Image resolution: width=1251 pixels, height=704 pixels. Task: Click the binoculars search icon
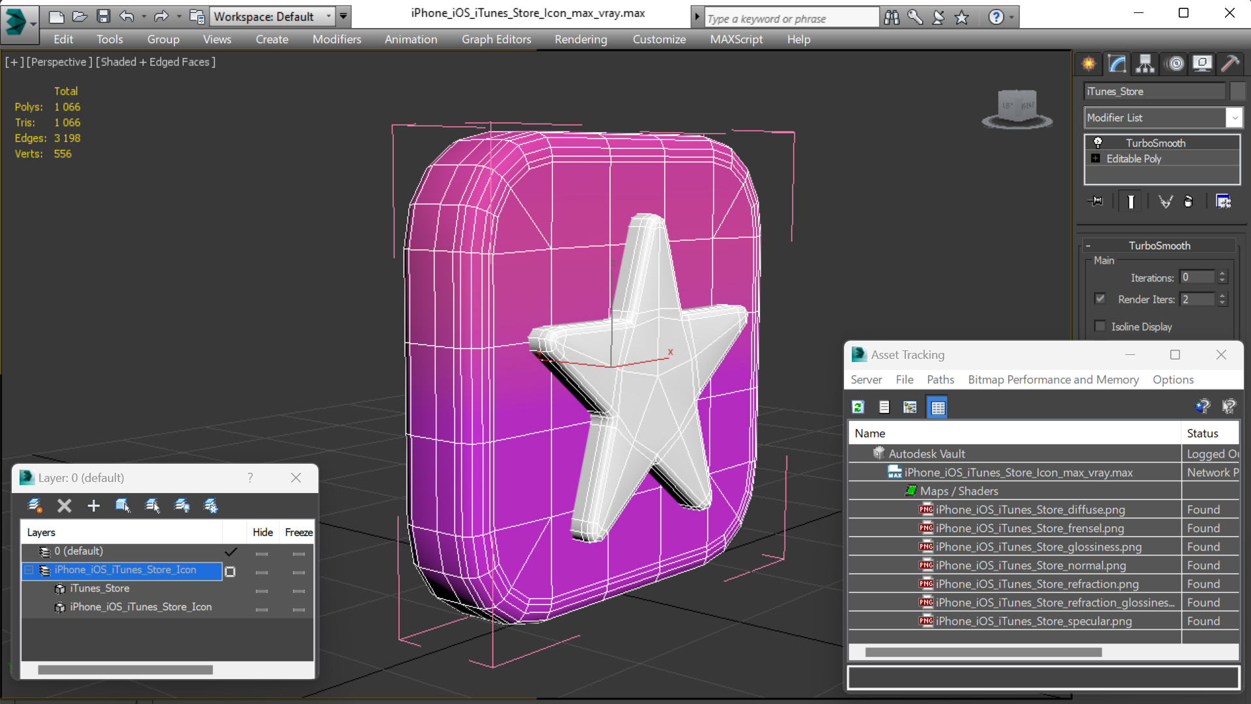[x=892, y=18]
